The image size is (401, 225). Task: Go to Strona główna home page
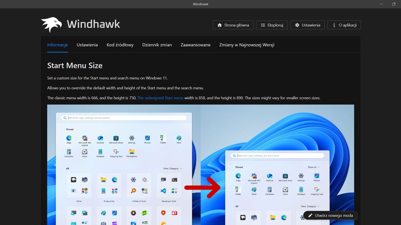point(233,25)
